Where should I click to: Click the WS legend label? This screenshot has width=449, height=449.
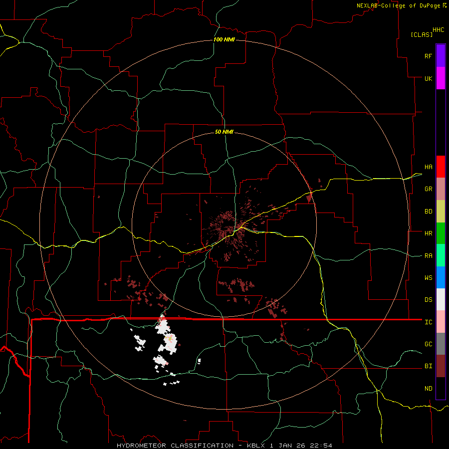[x=429, y=278]
